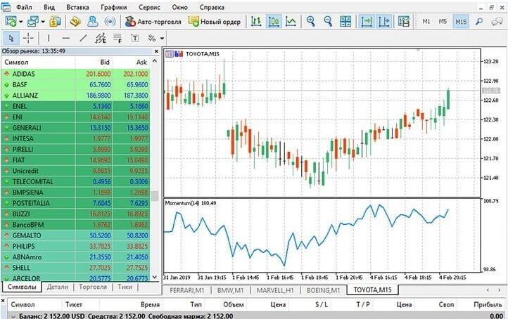
Task: Open the Графики menu
Action: (x=114, y=7)
